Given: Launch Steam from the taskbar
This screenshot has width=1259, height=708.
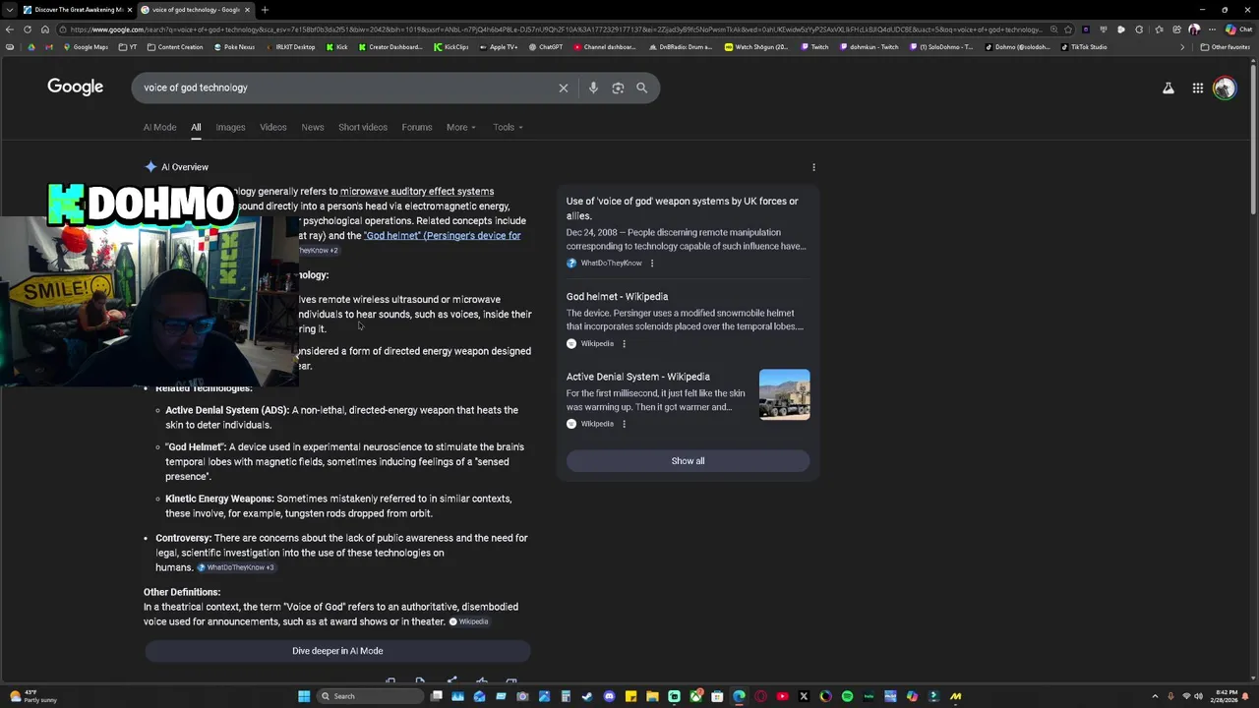Looking at the screenshot, I should click(x=586, y=696).
